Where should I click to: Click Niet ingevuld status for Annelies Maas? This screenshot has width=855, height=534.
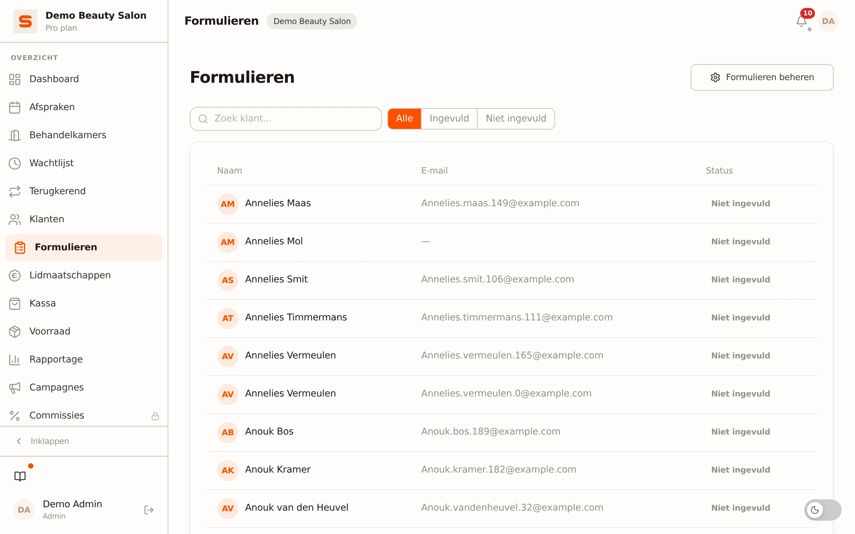[x=740, y=204]
